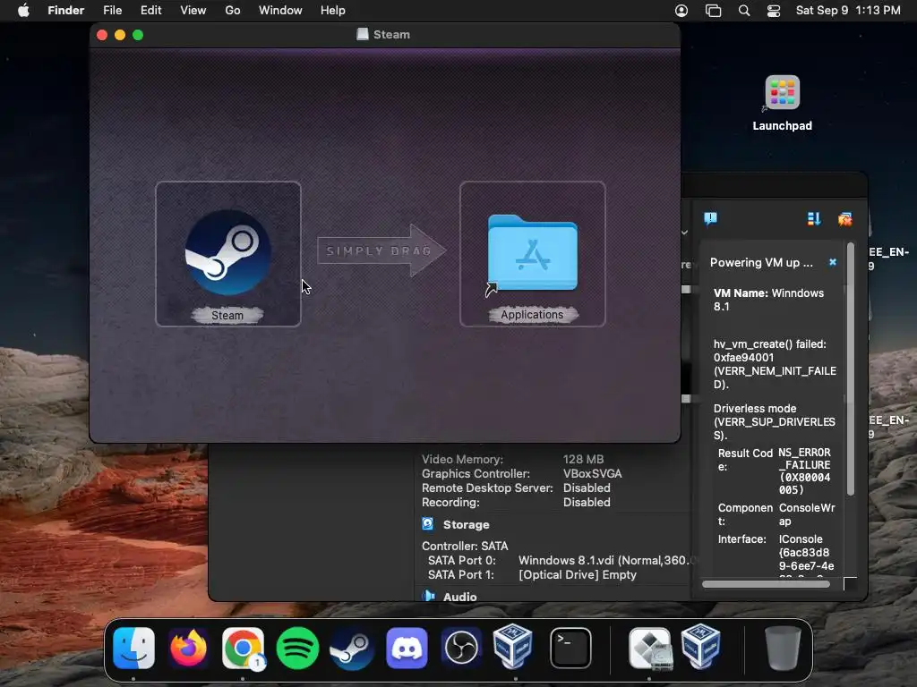Open Spotify from the Dock
Screen dimensions: 917x687
pyautogui.click(x=297, y=648)
